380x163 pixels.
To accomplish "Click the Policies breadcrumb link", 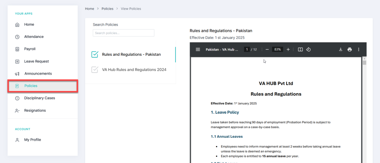I will point(107,9).
